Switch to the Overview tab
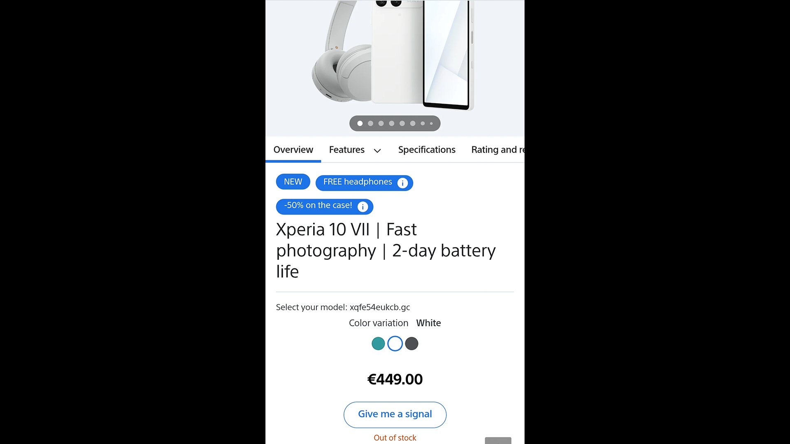The width and height of the screenshot is (790, 444). (x=293, y=150)
